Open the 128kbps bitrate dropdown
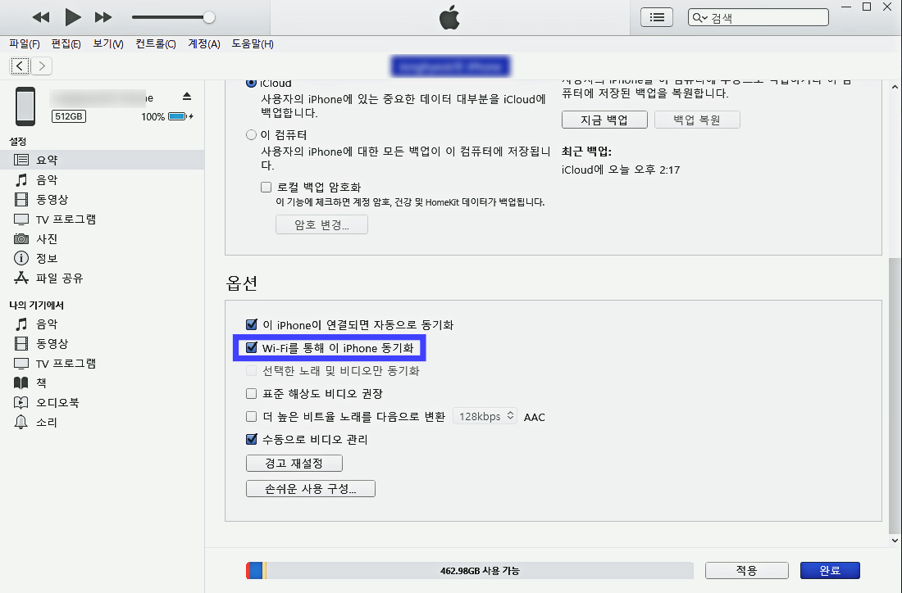The width and height of the screenshot is (902, 593). click(x=485, y=416)
